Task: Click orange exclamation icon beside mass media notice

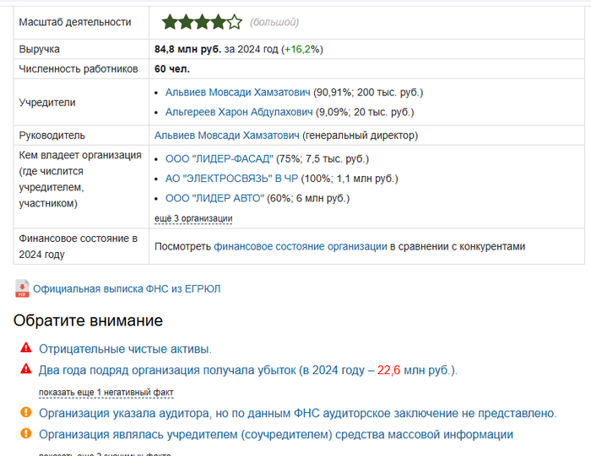Action: [25, 435]
